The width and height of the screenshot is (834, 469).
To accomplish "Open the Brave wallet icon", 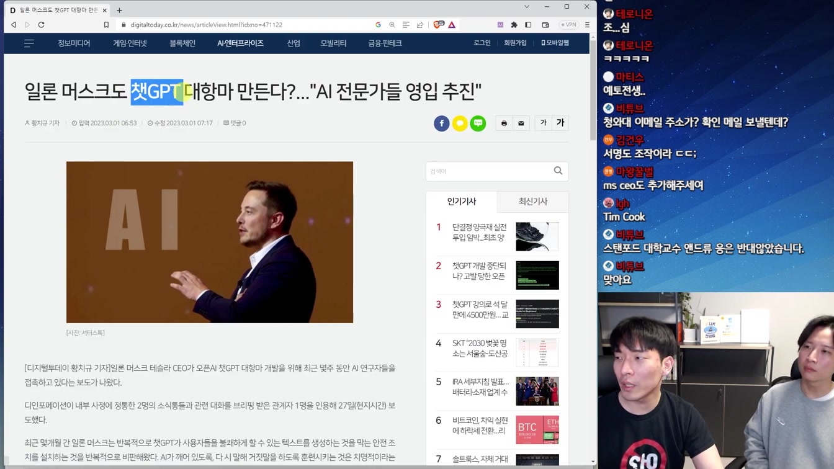I will click(x=545, y=25).
